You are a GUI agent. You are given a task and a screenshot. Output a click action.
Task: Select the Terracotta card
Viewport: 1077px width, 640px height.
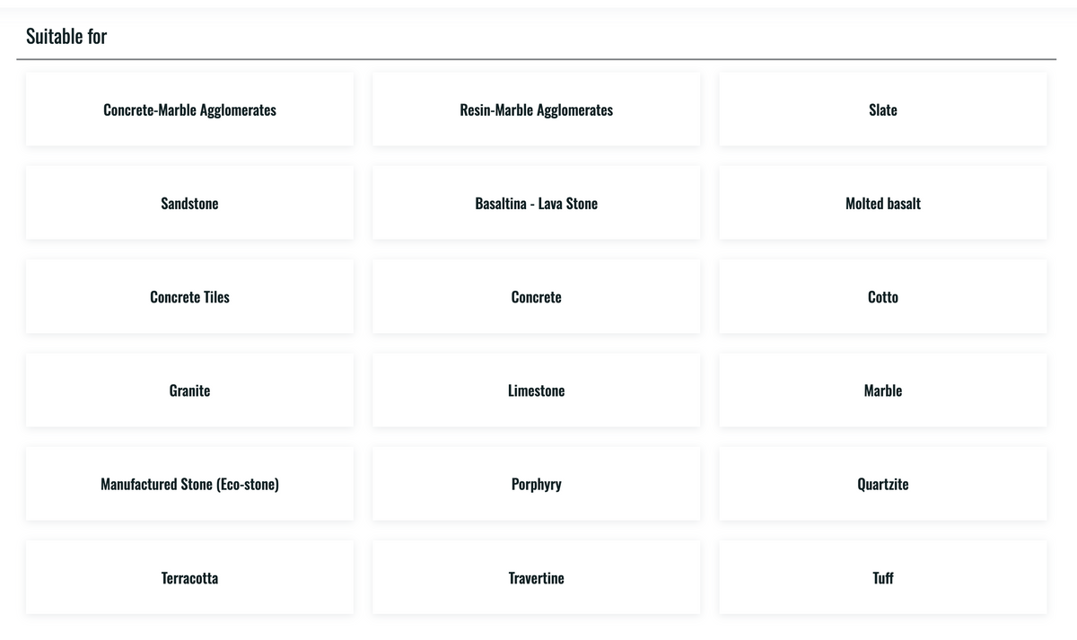(x=189, y=578)
